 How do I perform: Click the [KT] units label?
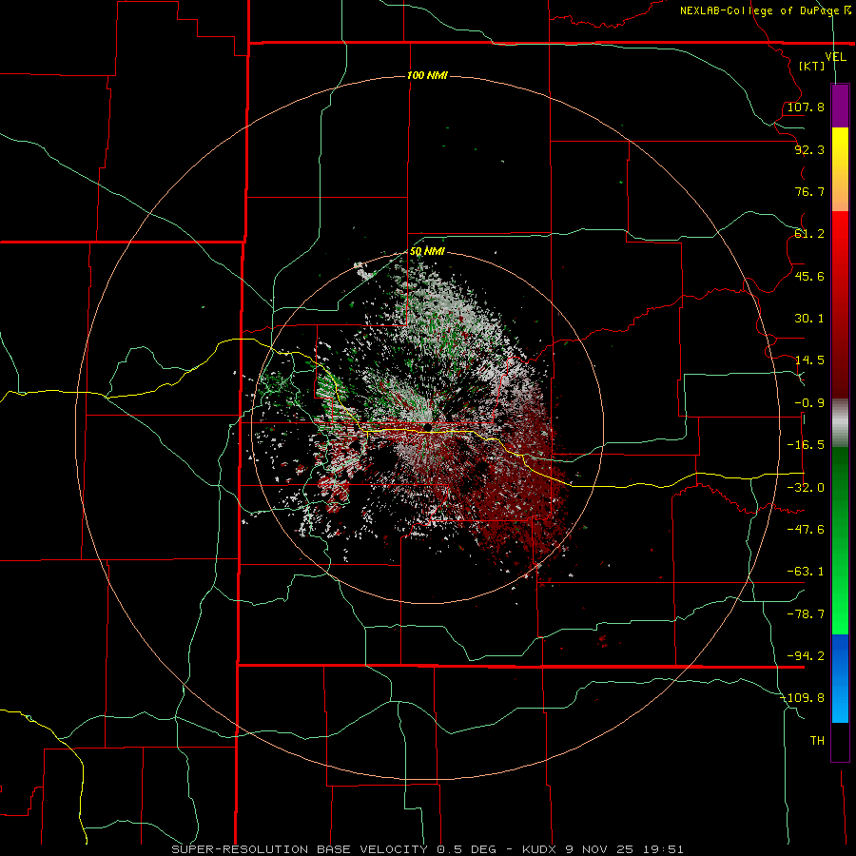pyautogui.click(x=812, y=66)
